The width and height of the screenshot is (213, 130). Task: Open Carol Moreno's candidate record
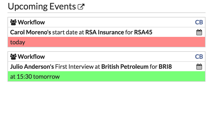pyautogui.click(x=31, y=32)
